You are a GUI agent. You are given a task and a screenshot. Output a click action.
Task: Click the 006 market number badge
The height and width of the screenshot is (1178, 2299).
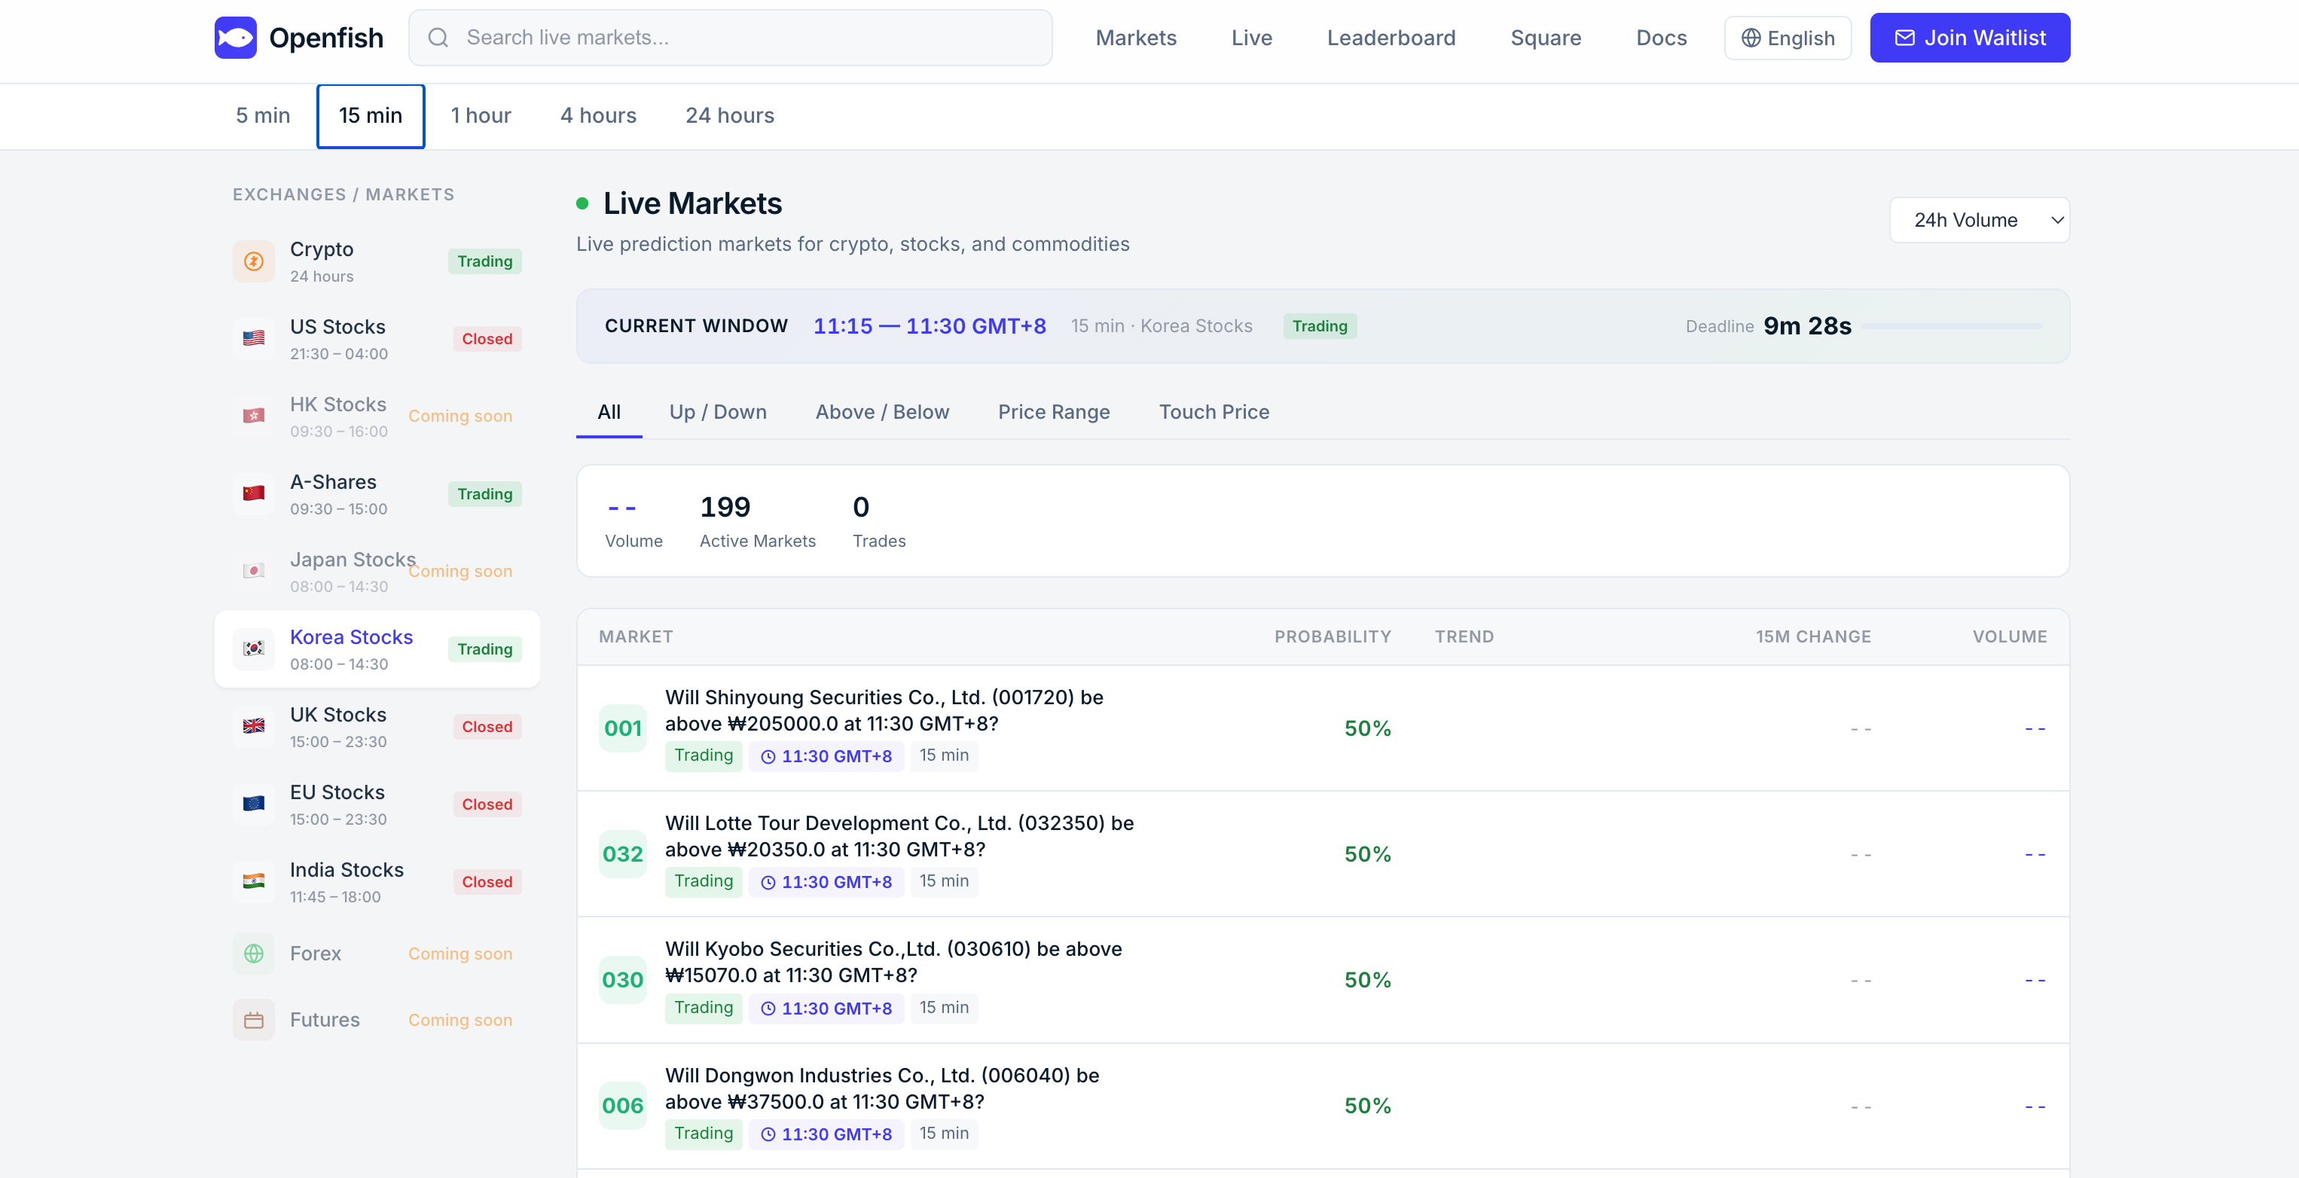622,1106
